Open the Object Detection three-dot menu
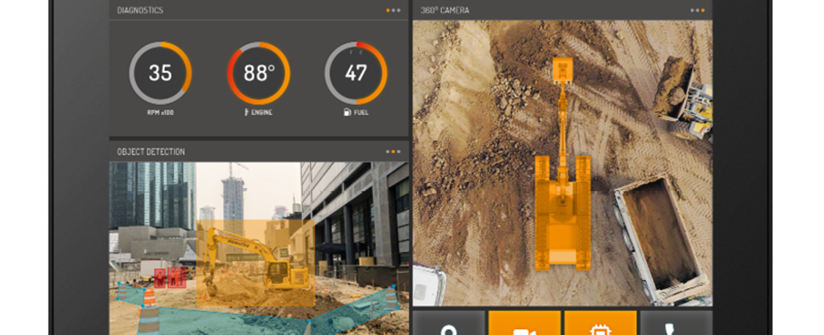This screenshot has height=335, width=824. 394,152
